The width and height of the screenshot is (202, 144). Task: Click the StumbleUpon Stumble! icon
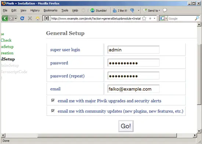point(92,10)
